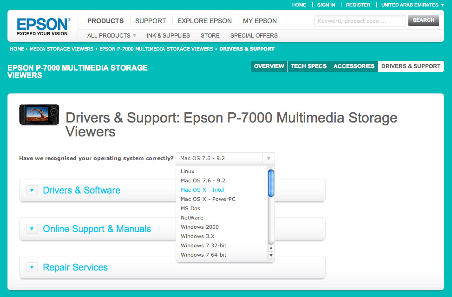Focus the keyword search input field
Image resolution: width=452 pixels, height=297 pixels.
(360, 21)
